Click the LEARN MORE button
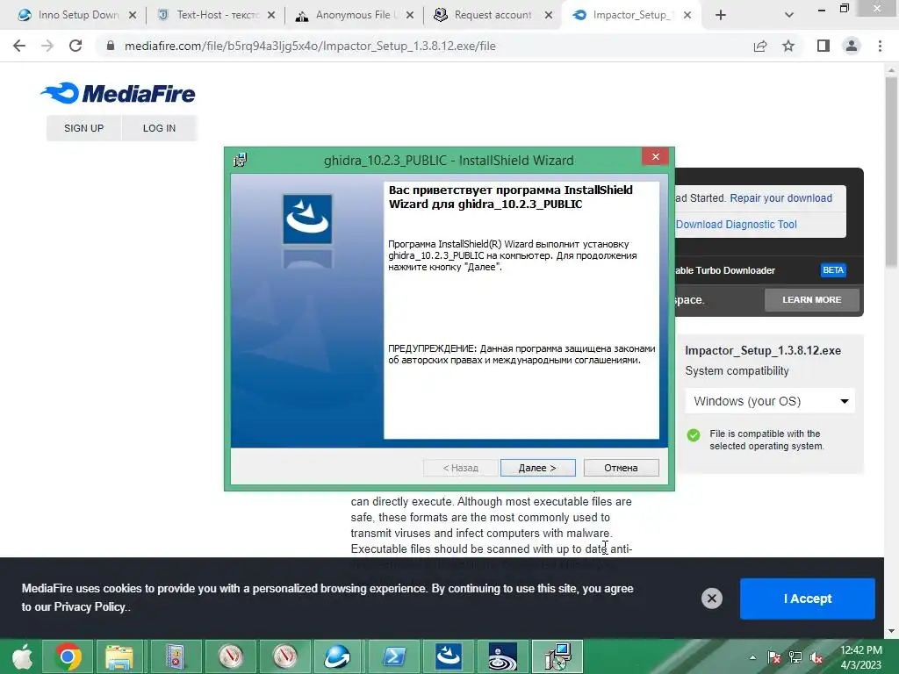This screenshot has width=899, height=674. (x=811, y=300)
